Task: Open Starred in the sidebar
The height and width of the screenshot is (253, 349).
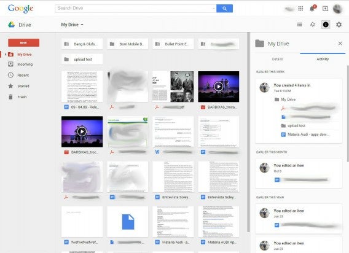Action: pyautogui.click(x=23, y=86)
